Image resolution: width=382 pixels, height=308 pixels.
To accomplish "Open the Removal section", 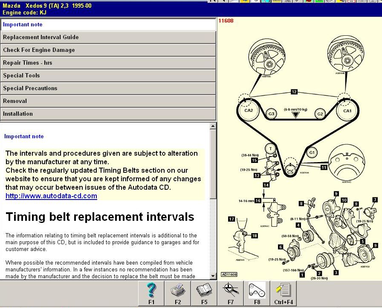I will 108,101.
